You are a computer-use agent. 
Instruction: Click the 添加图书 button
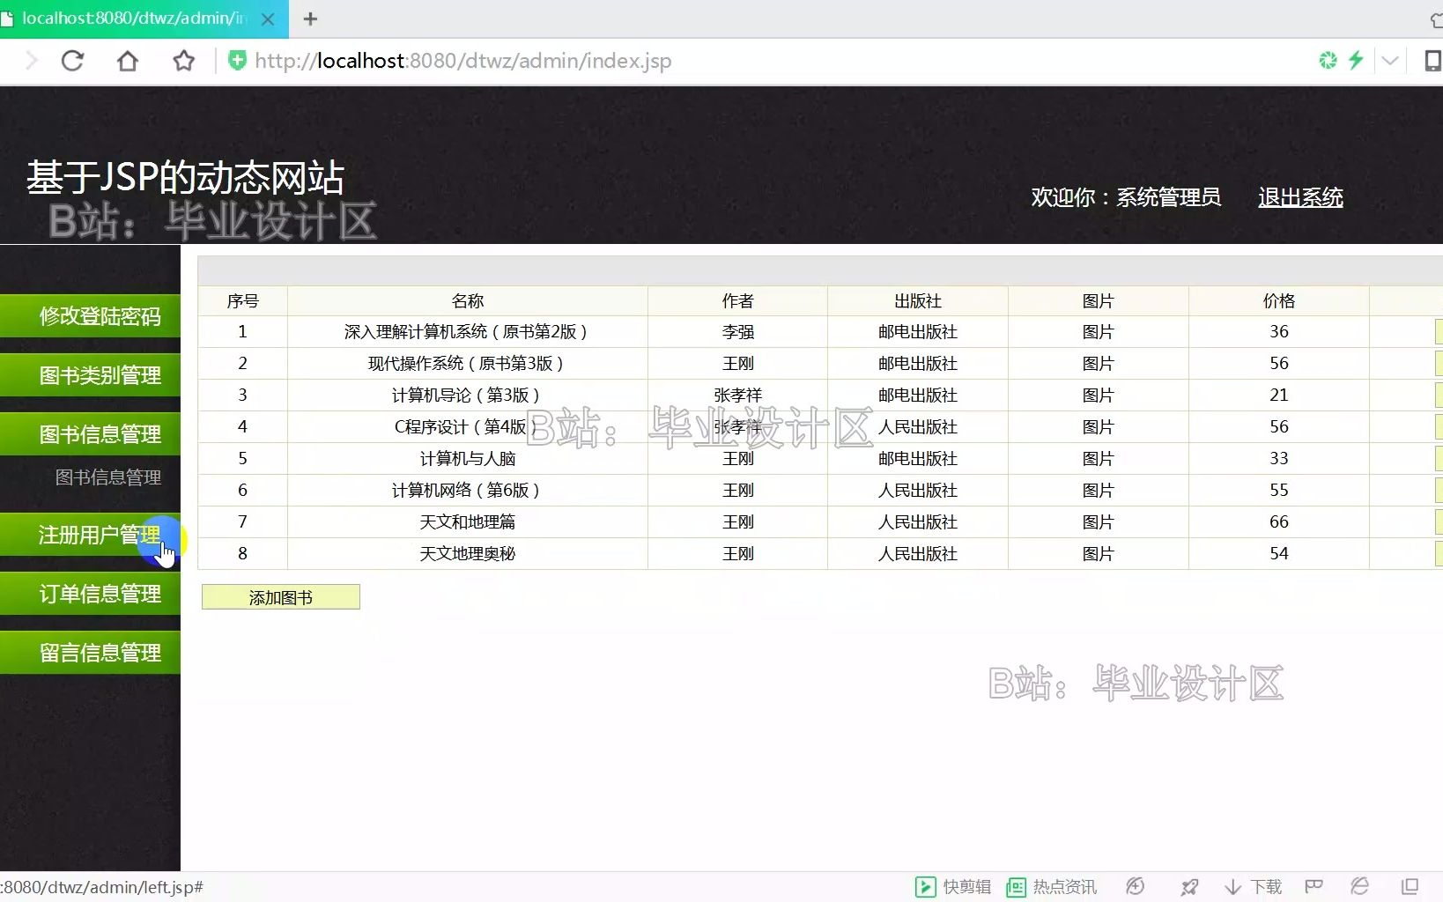click(x=281, y=597)
